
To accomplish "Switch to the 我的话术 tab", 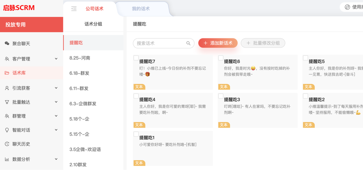I will [x=141, y=9].
